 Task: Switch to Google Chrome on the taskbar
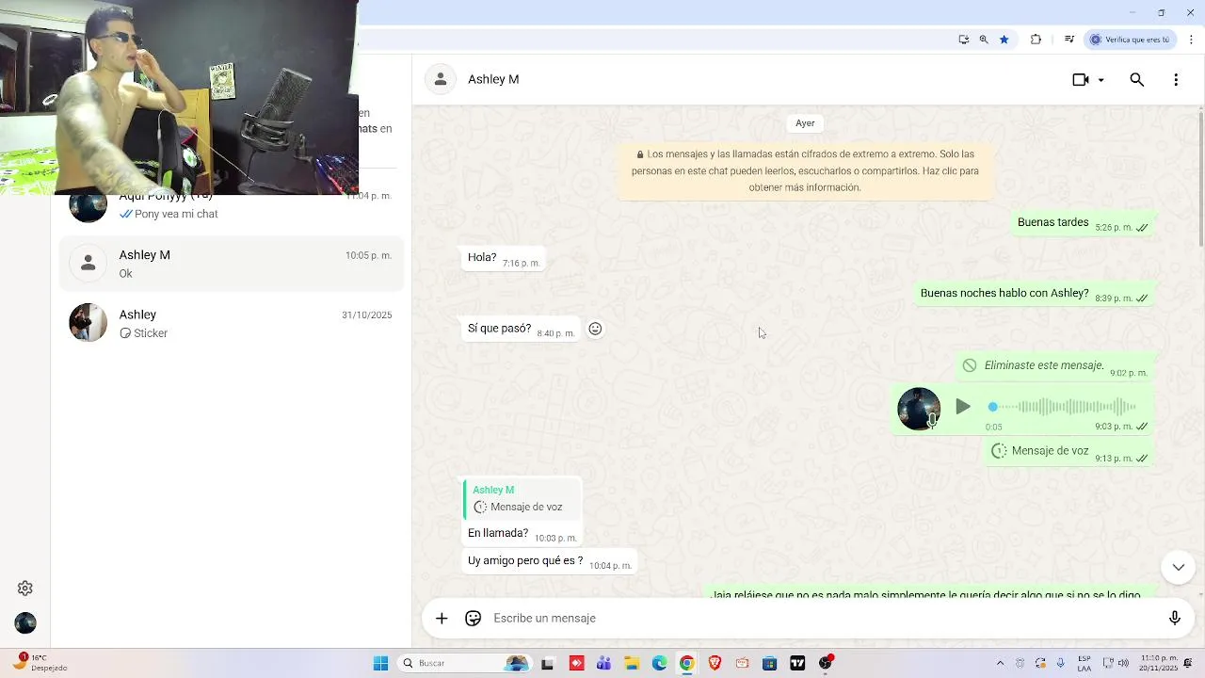coord(687,664)
